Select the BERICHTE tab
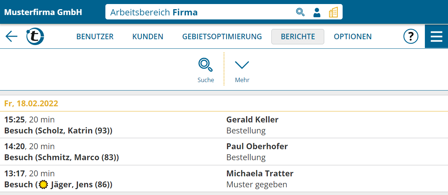 [298, 37]
